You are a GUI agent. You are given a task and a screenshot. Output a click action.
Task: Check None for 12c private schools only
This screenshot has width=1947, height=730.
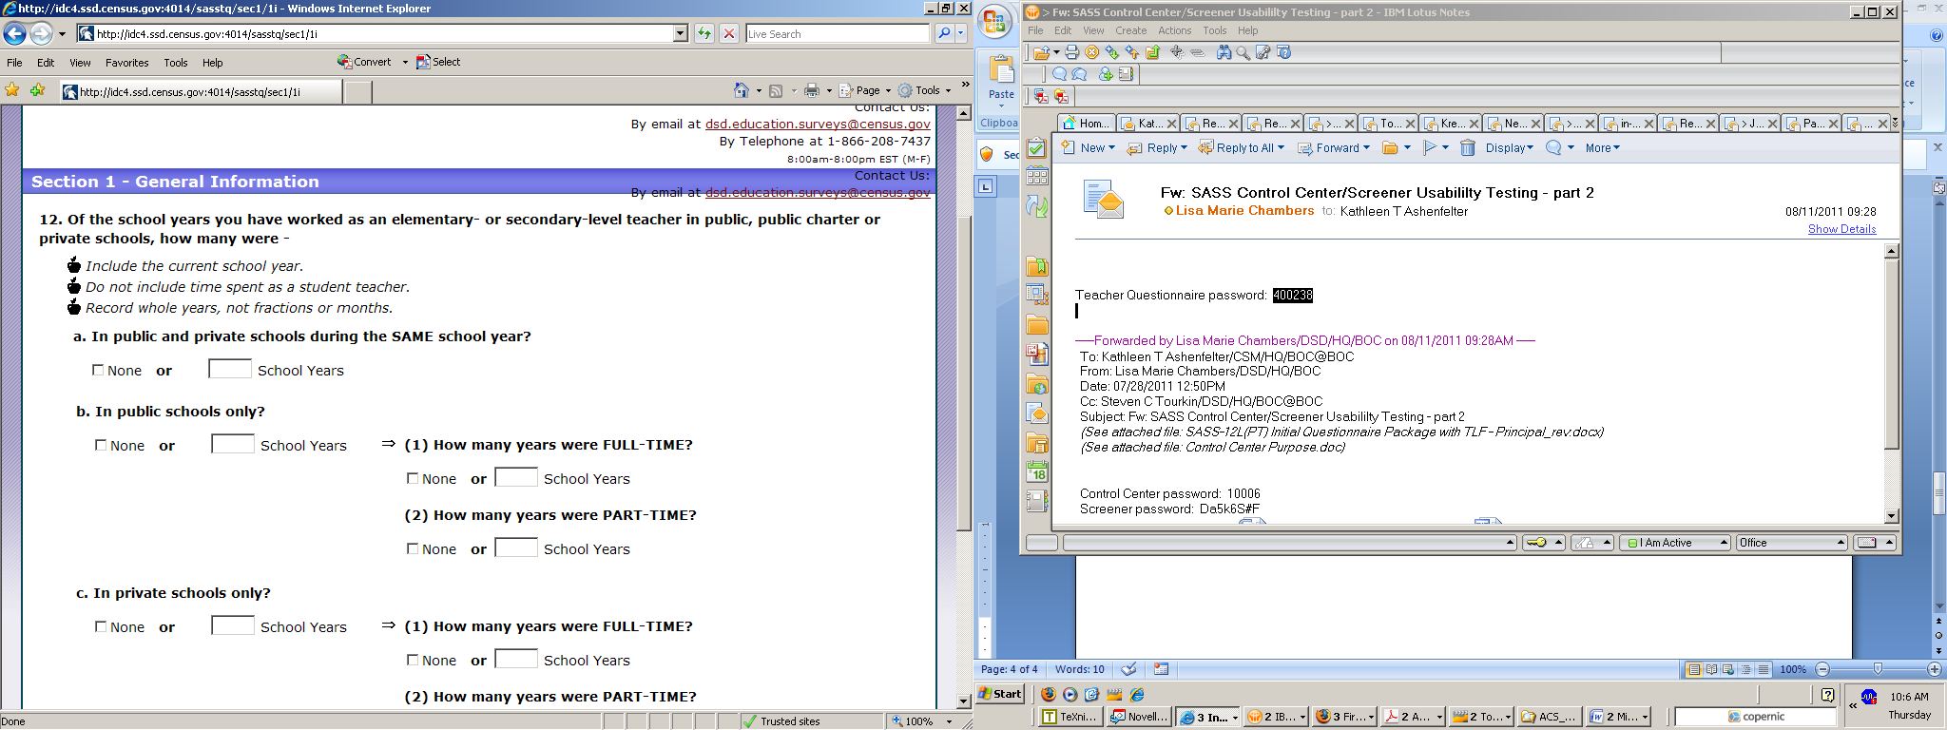(101, 626)
